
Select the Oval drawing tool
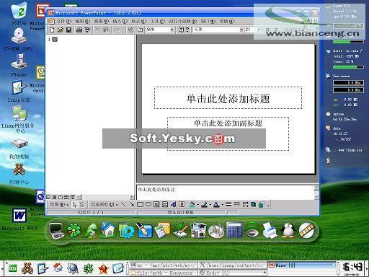pyautogui.click(x=148, y=205)
